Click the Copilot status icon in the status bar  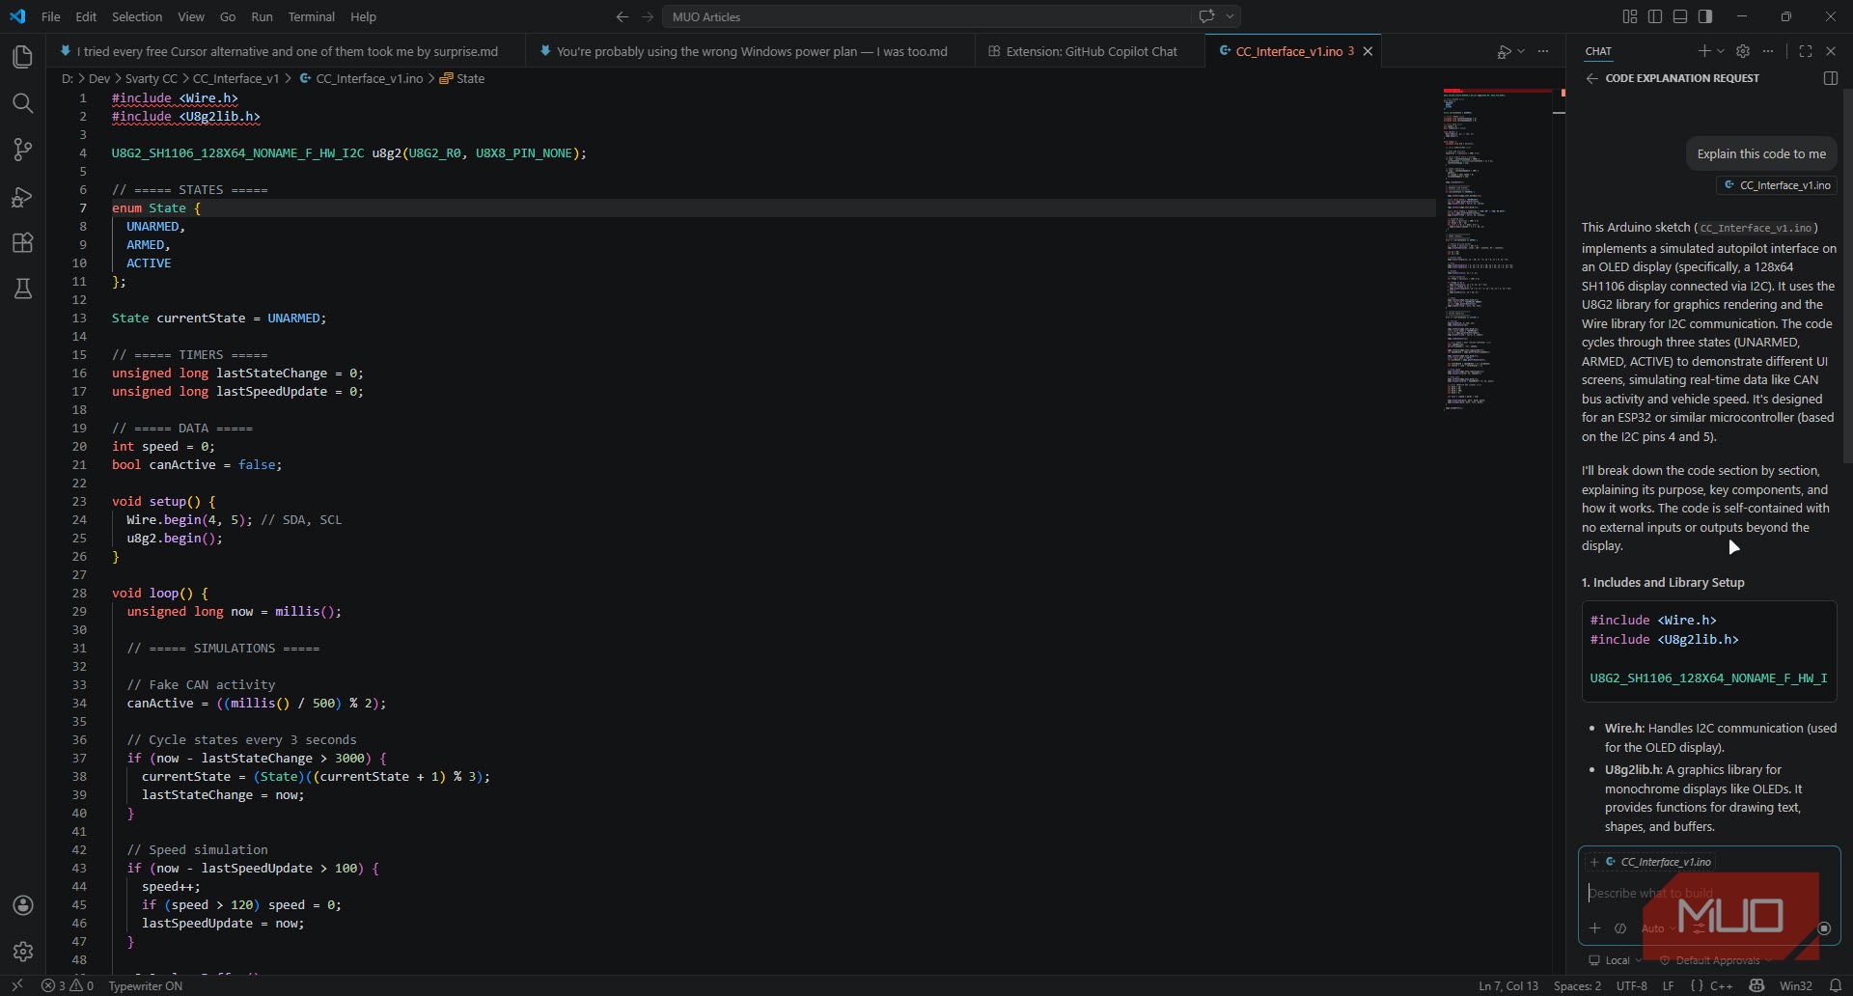1756,985
